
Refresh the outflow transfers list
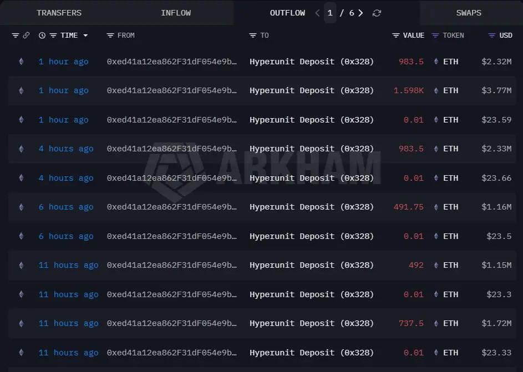click(377, 13)
